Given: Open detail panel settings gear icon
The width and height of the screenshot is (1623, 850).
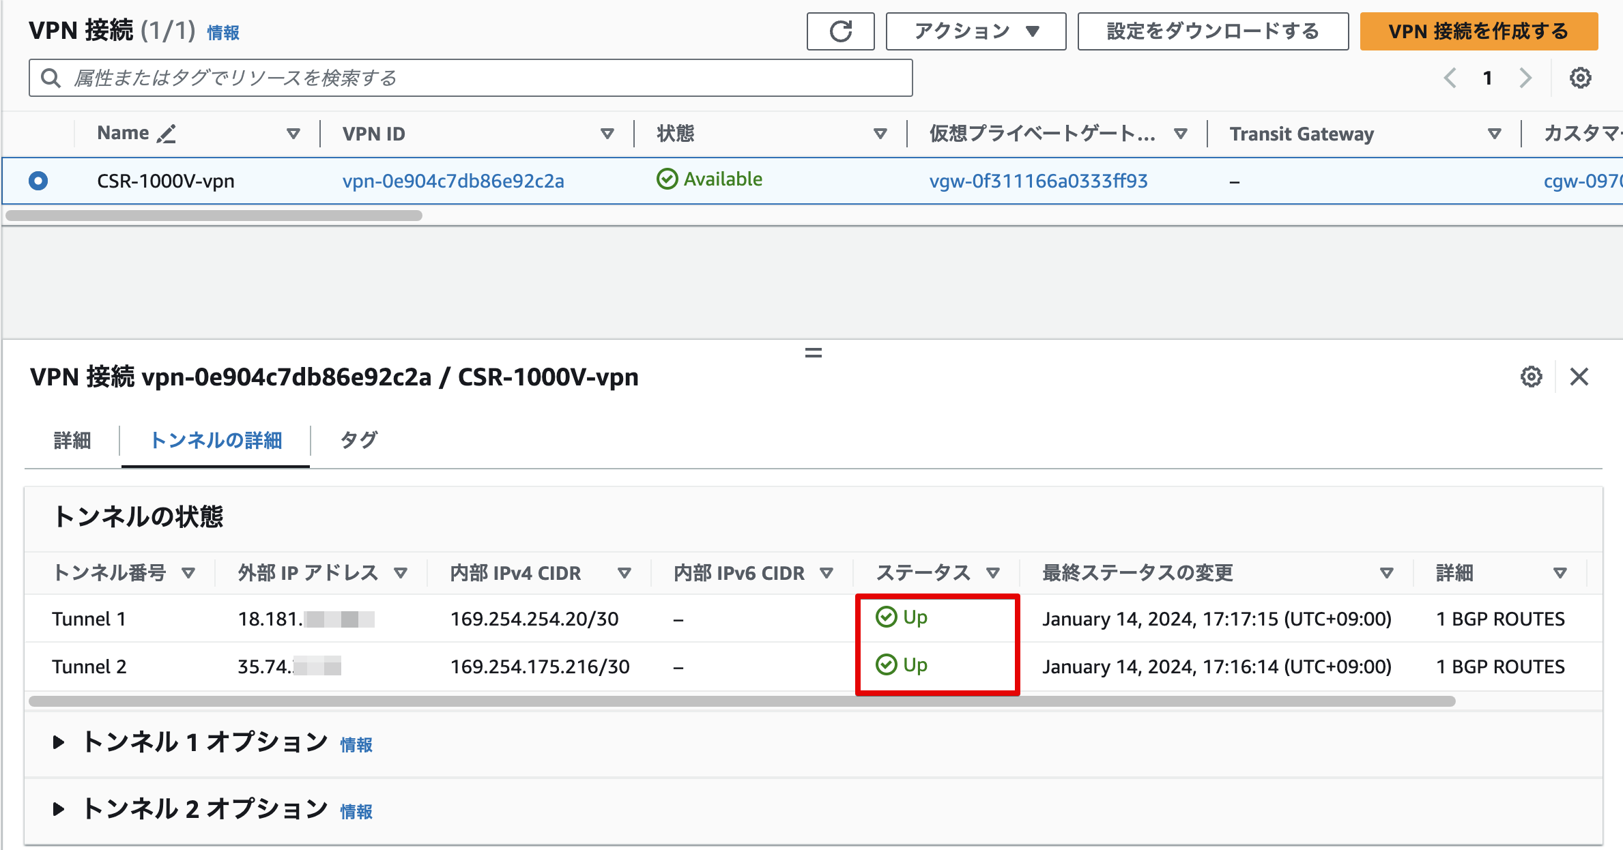Looking at the screenshot, I should (1531, 377).
